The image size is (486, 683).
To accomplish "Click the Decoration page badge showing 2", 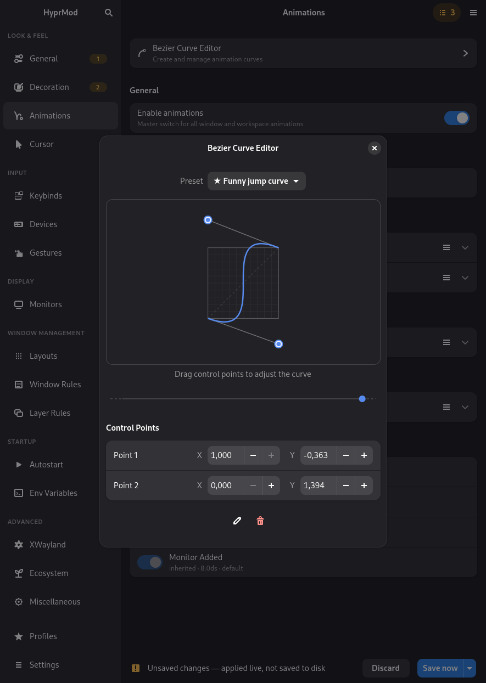I will pos(98,87).
